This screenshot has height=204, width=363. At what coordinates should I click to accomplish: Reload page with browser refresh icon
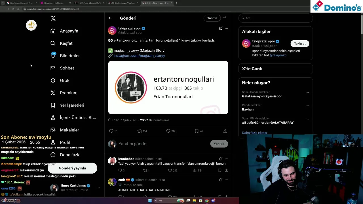point(13,9)
